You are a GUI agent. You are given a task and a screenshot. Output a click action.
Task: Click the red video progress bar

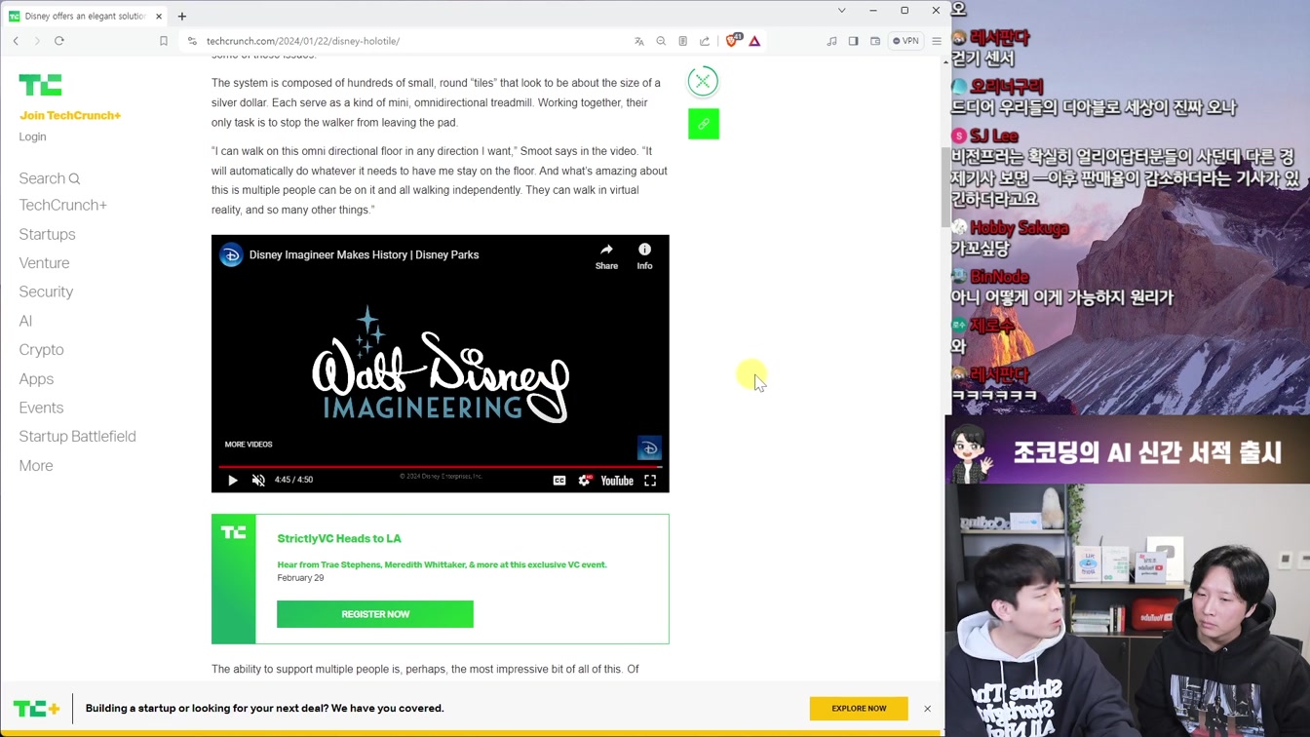tap(441, 467)
